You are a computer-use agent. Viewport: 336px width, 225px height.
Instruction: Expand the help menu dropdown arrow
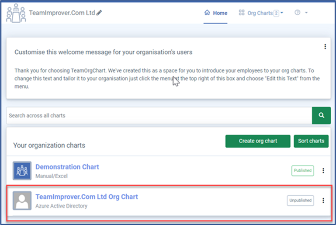(306, 13)
